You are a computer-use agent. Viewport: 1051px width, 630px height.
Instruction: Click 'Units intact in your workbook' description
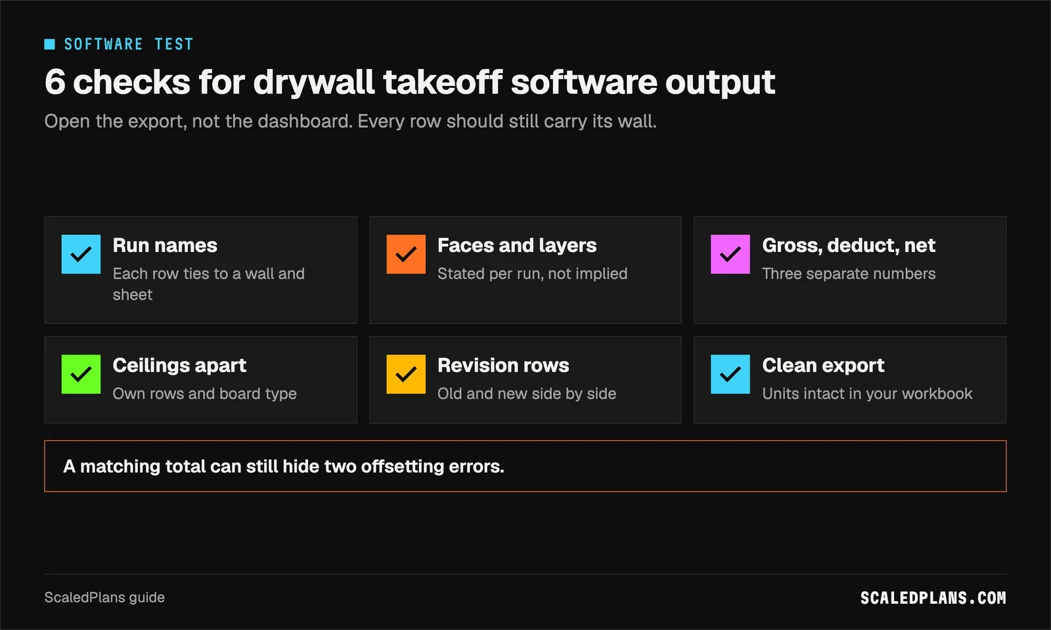click(867, 394)
